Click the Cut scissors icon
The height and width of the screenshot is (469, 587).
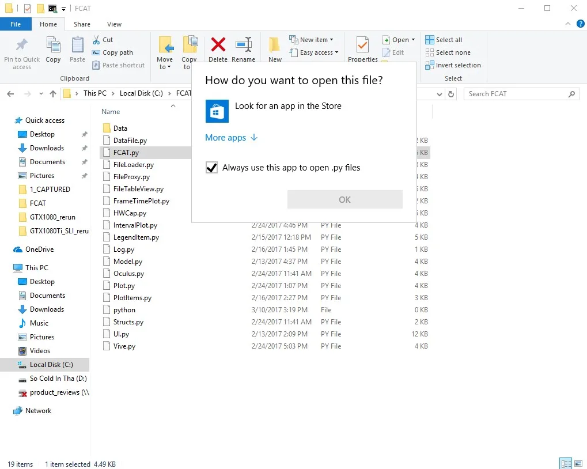click(x=96, y=40)
